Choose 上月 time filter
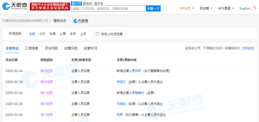The width and height of the screenshot is (259, 122). [83, 34]
